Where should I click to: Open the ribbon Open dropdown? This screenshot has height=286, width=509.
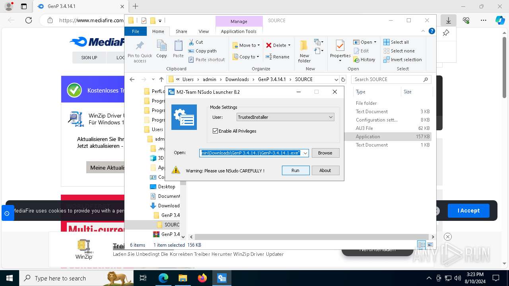365,42
